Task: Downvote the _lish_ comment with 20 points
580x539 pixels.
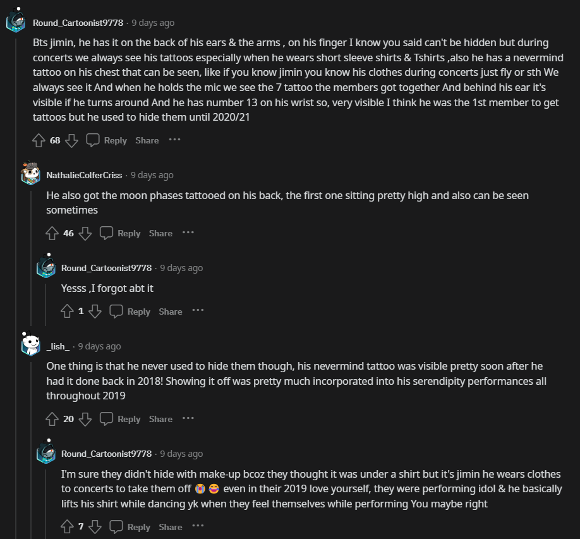Action: pyautogui.click(x=85, y=419)
